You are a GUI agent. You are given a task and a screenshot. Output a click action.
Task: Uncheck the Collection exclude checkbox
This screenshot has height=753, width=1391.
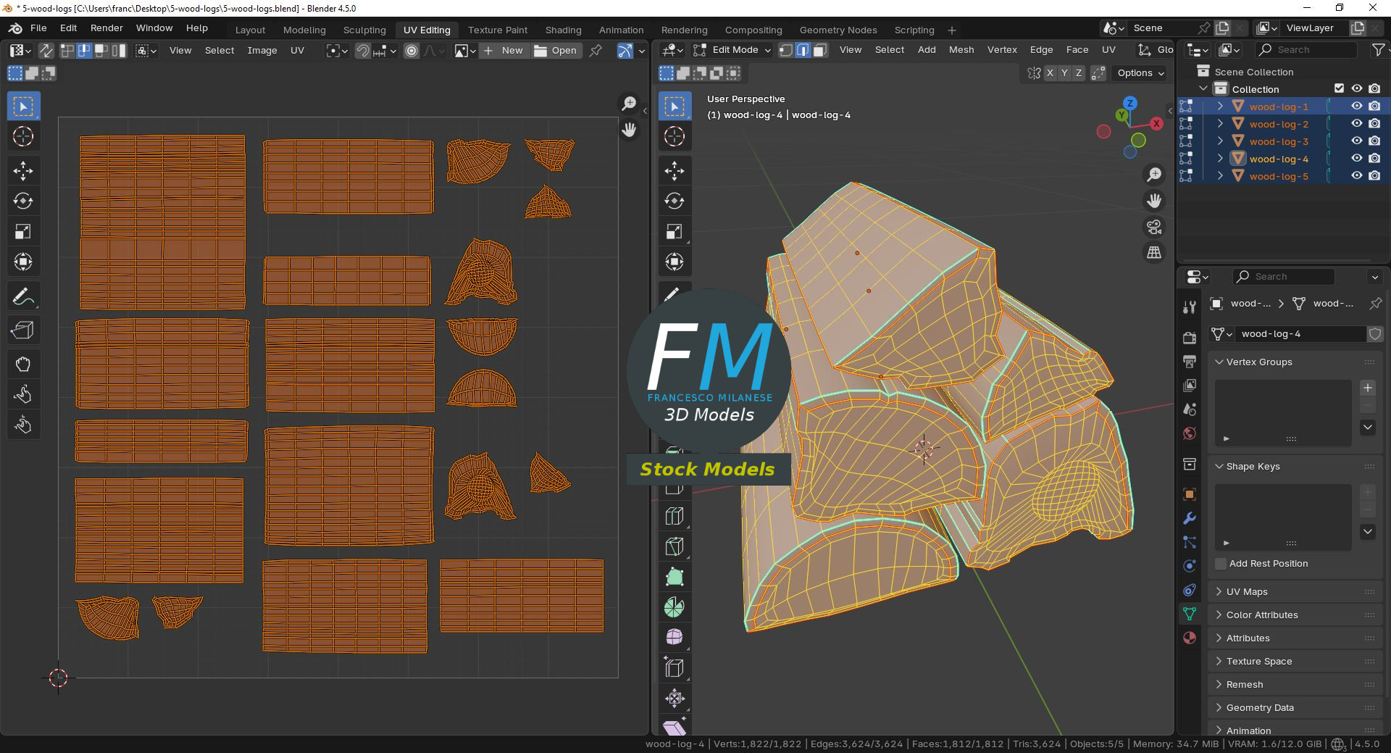(x=1339, y=88)
